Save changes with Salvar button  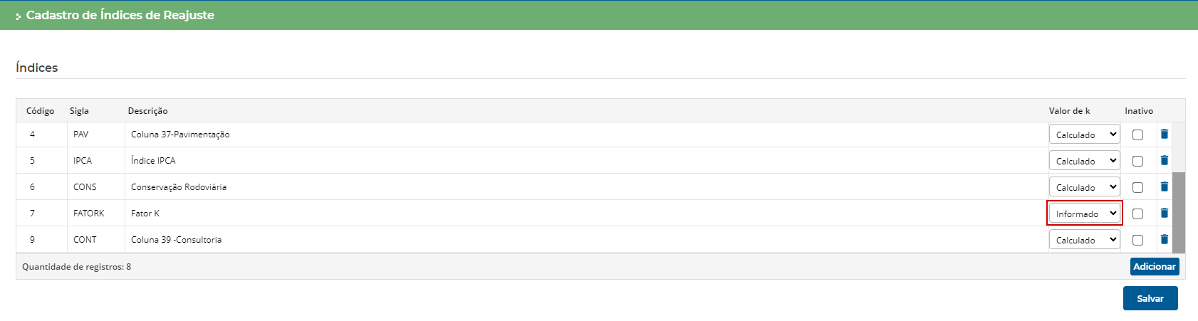1150,298
